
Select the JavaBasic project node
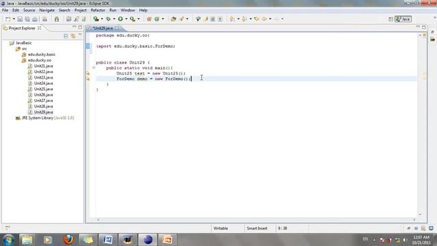[x=23, y=43]
